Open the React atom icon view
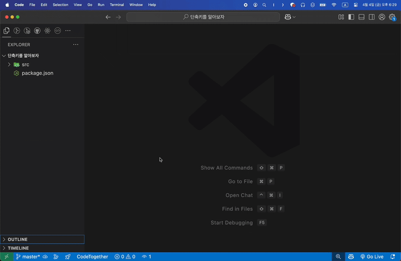Screen dimensions: 401x261 (47, 31)
